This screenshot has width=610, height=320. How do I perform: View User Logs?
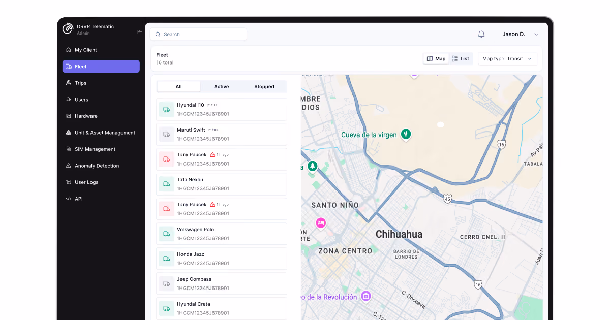pyautogui.click(x=101, y=182)
